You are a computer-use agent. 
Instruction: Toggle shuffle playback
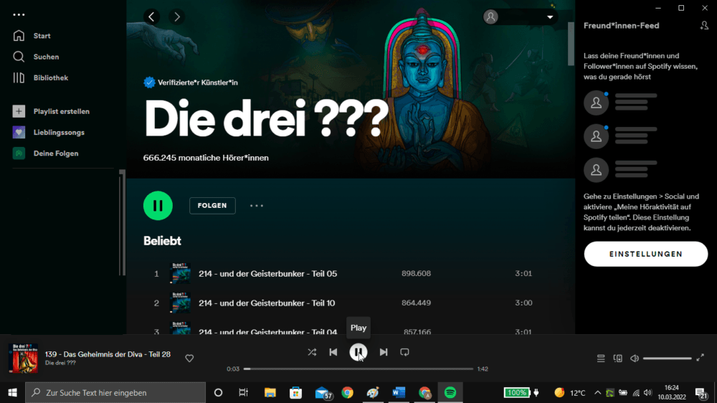coord(312,352)
